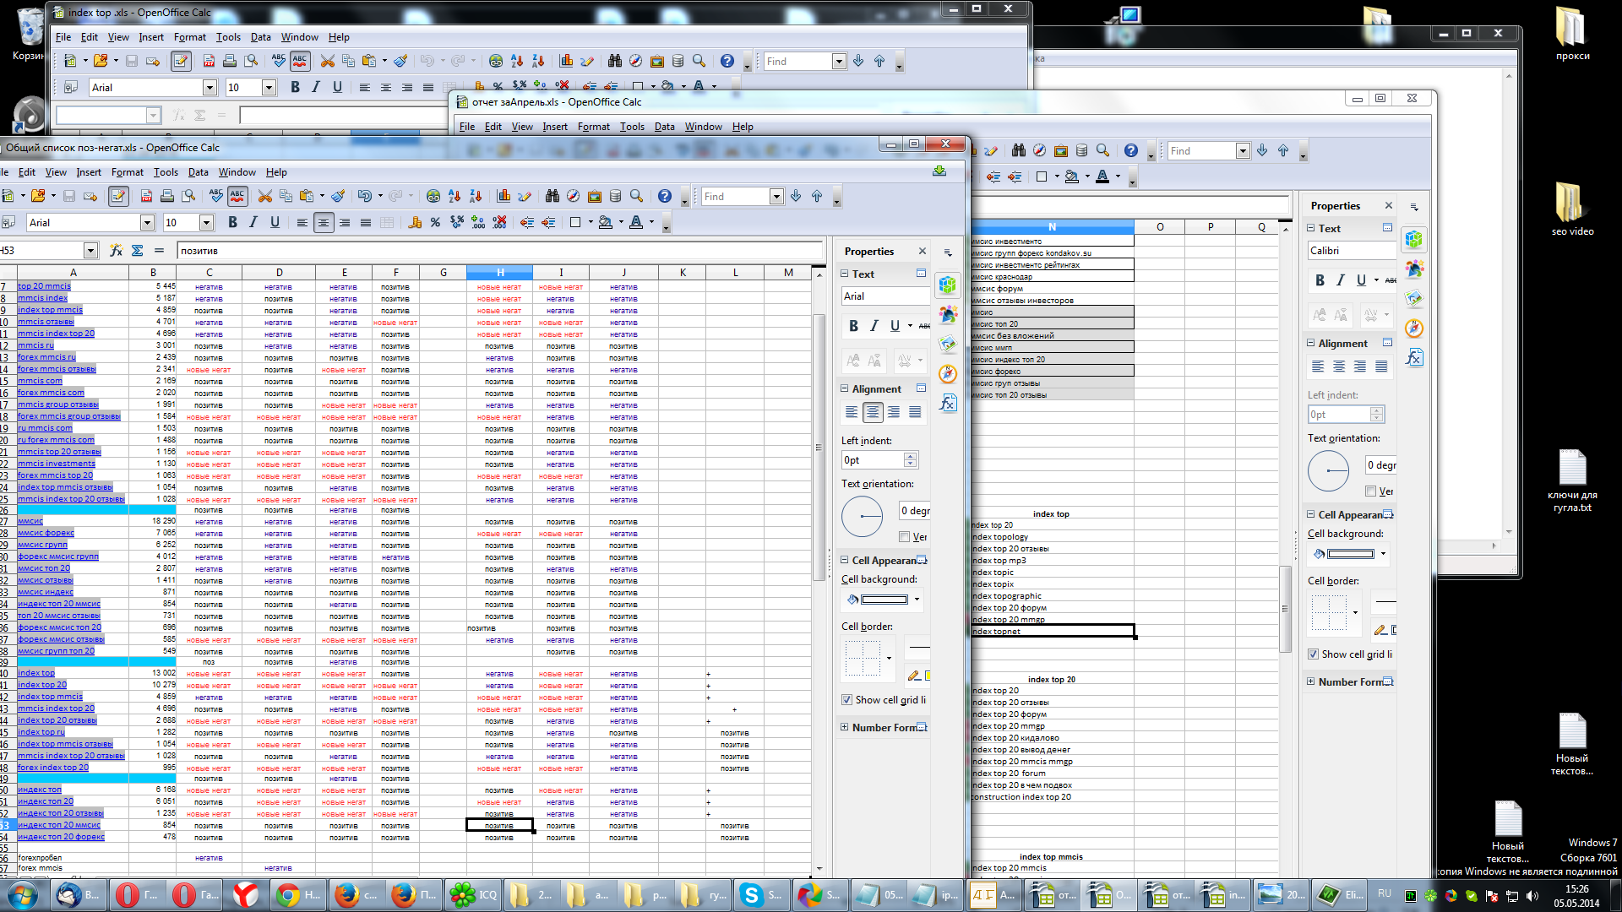The width and height of the screenshot is (1622, 912).
Task: Click 'ммсис форекс' hyperlink in column A
Action: (x=46, y=532)
